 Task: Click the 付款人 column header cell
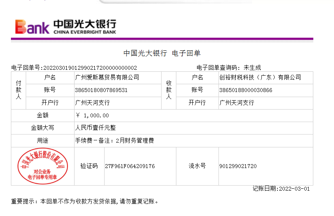click(18, 90)
